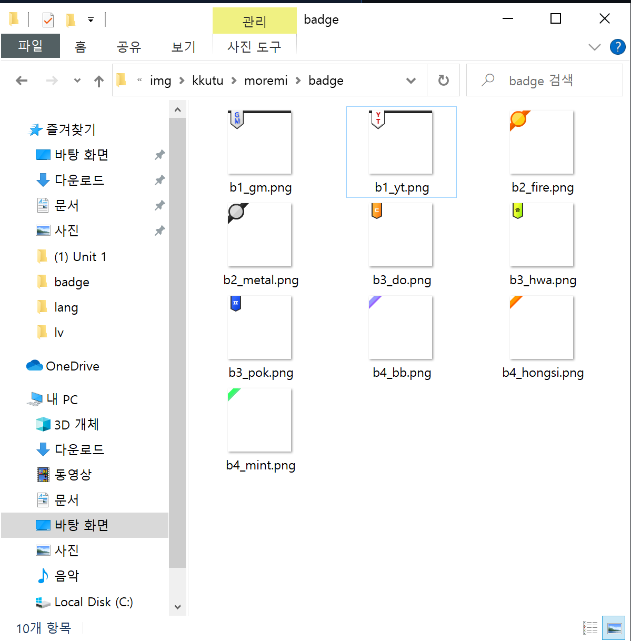Viewport: 631px width, 641px height.
Task: Select the b3_hwa.png thumbnail
Action: 542,235
